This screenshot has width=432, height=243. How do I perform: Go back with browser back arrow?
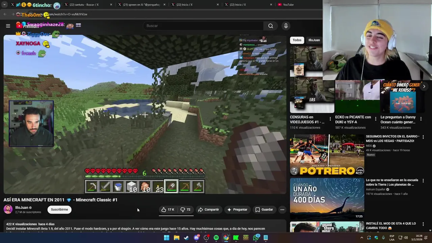pos(5,14)
